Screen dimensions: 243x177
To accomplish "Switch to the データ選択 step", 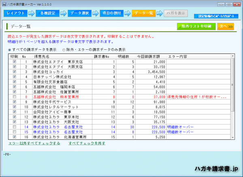I will click(x=80, y=13).
